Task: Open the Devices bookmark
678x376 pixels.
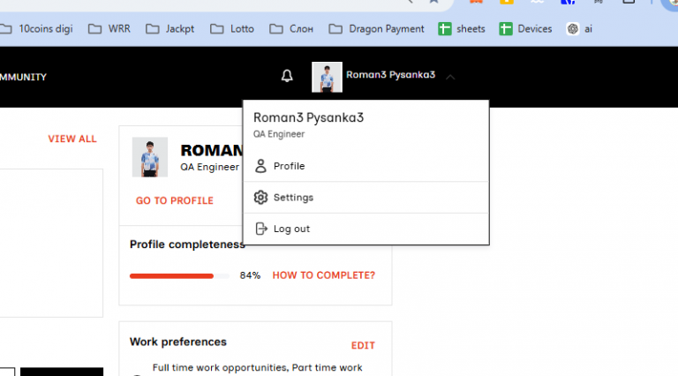Action: click(x=525, y=29)
